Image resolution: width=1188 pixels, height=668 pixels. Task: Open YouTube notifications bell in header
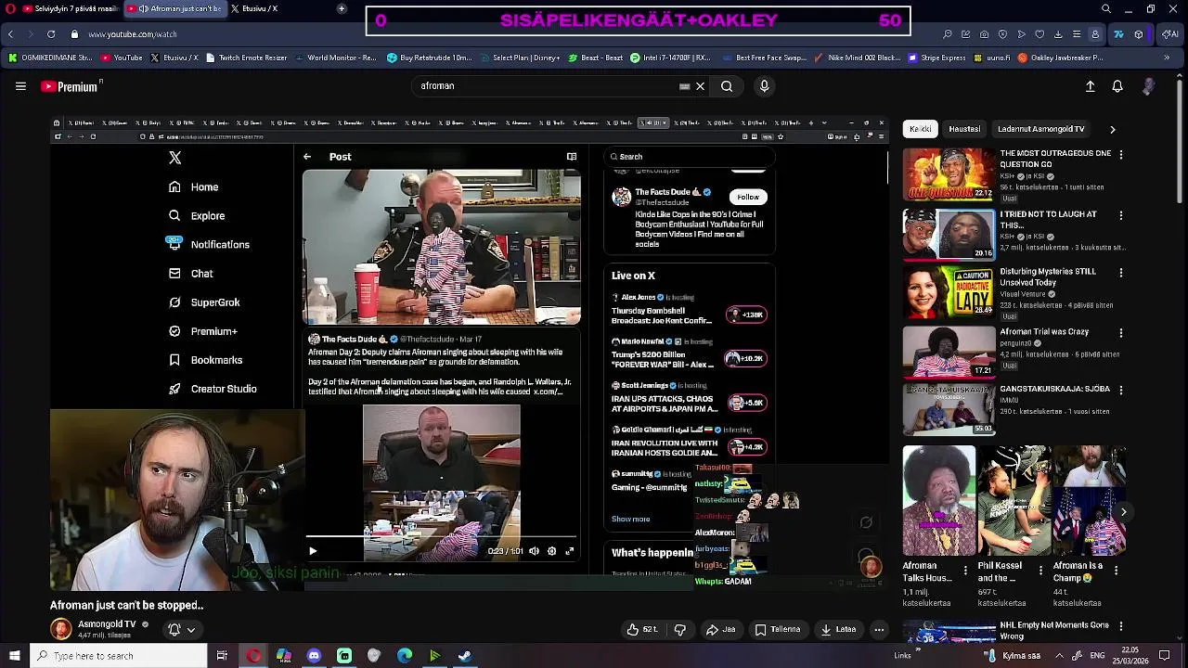1117,86
